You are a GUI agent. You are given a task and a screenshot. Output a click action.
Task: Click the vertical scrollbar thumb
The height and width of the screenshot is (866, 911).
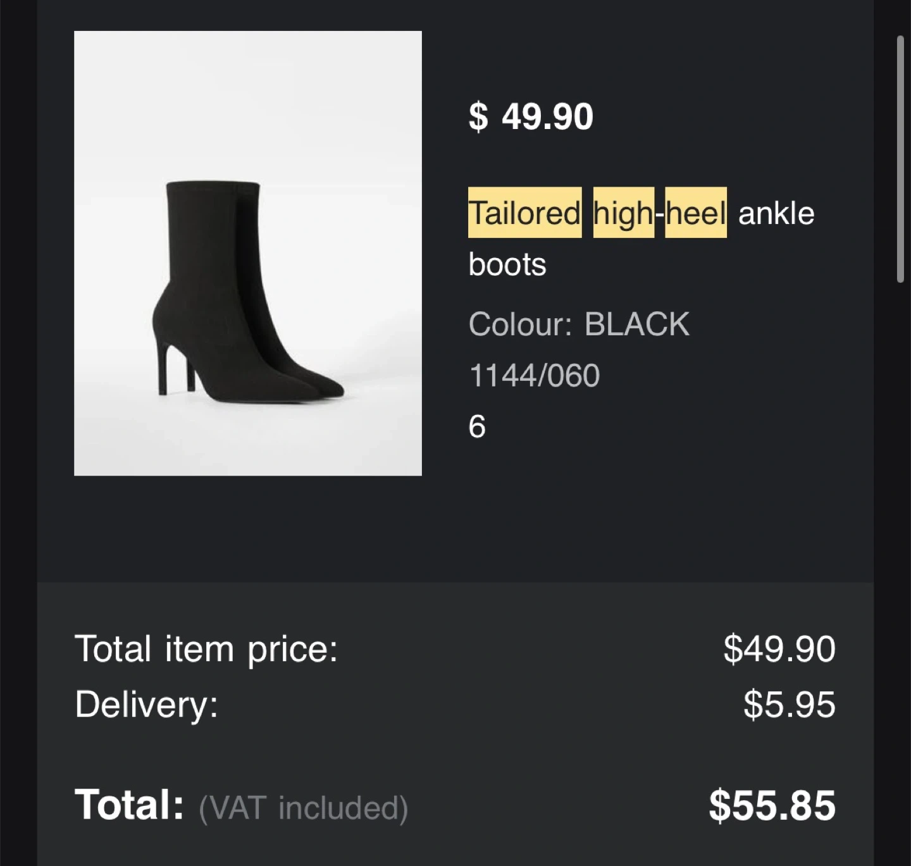pyautogui.click(x=900, y=159)
